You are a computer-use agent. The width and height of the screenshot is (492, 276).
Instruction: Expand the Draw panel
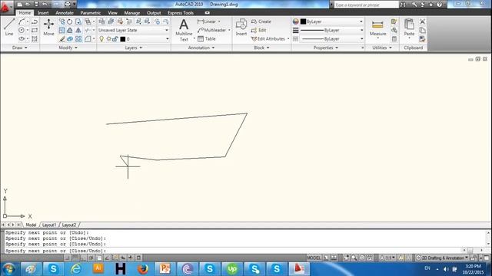point(20,48)
